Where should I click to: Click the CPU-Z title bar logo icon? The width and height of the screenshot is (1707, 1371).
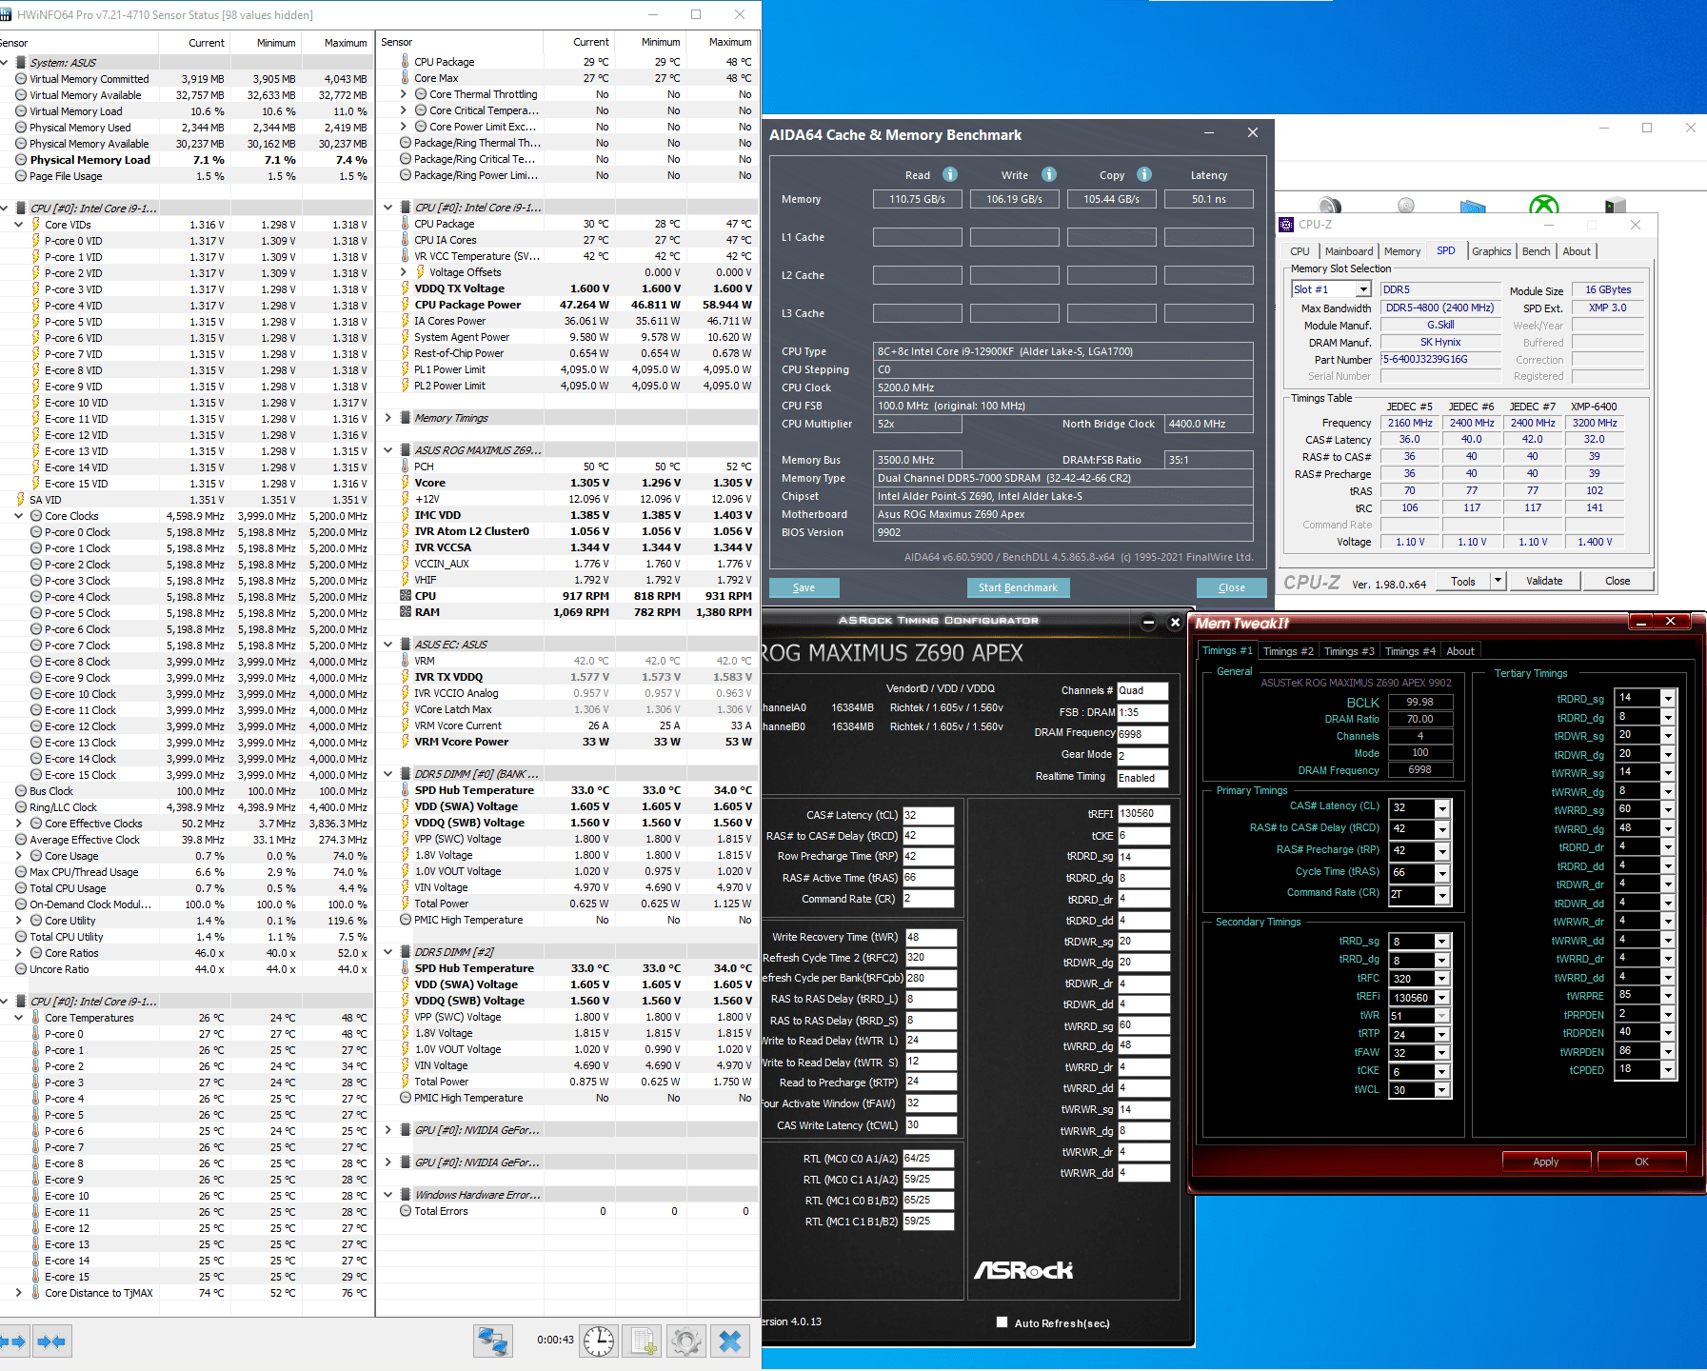[x=1286, y=225]
